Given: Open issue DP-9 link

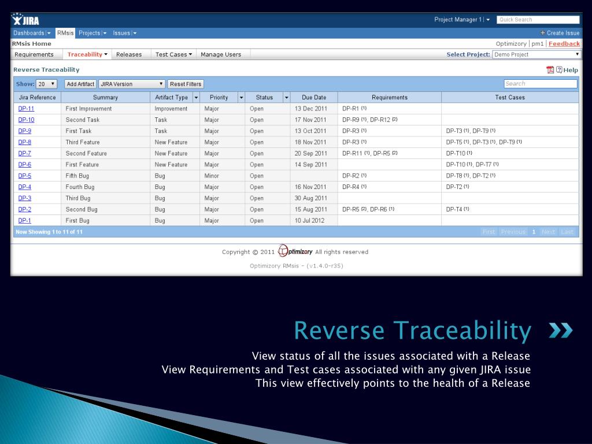Looking at the screenshot, I should coord(24,131).
